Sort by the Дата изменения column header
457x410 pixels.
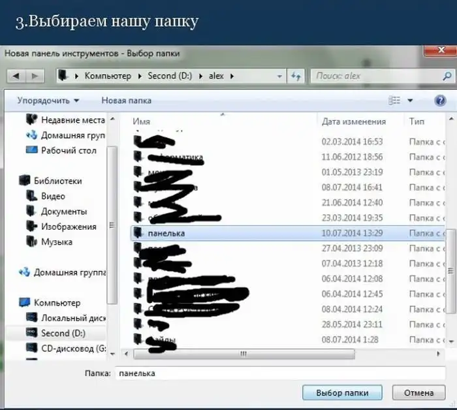[x=353, y=121]
